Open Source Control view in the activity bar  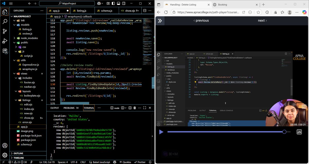5,31
